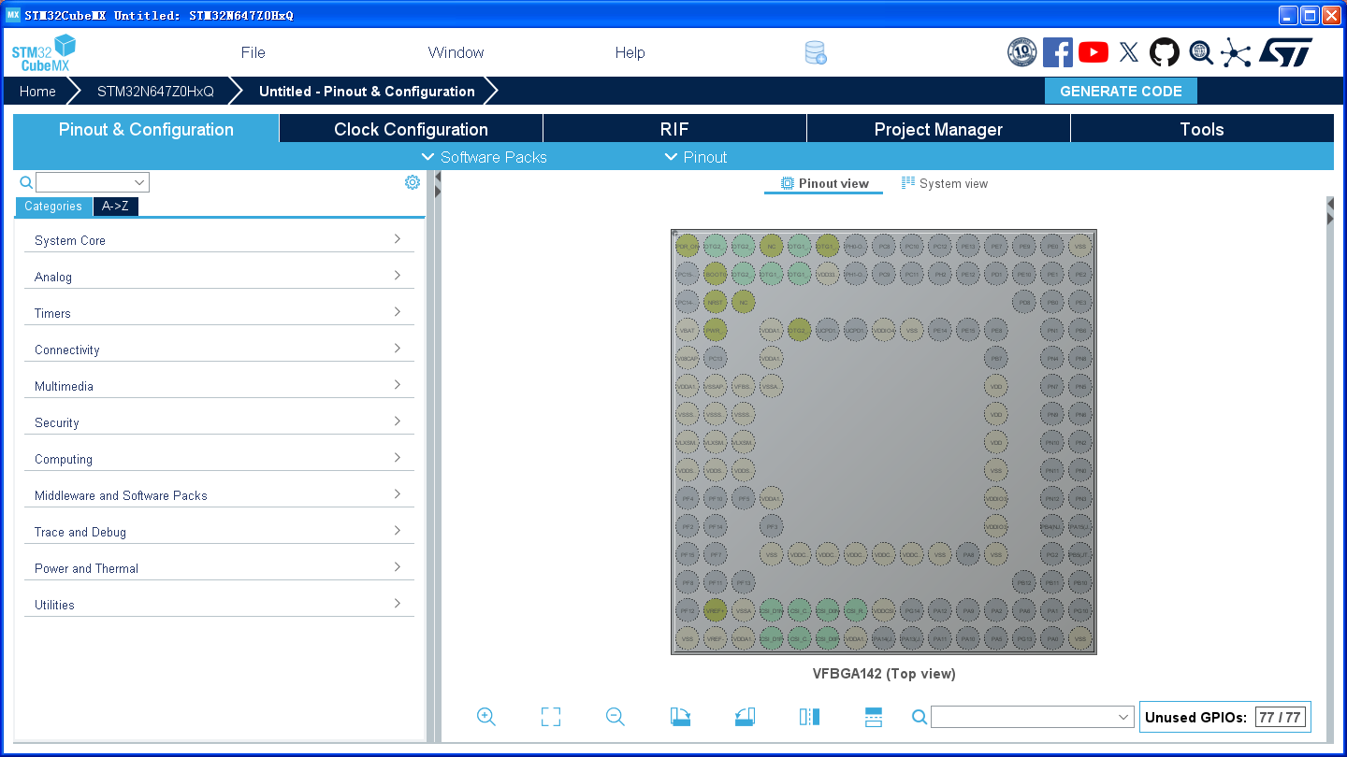Image resolution: width=1347 pixels, height=757 pixels.
Task: Click the 10-year anniversary badge icon
Action: (1021, 52)
